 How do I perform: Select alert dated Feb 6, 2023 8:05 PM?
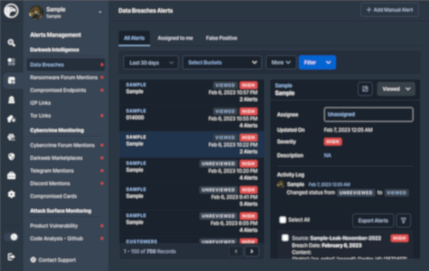point(192,223)
